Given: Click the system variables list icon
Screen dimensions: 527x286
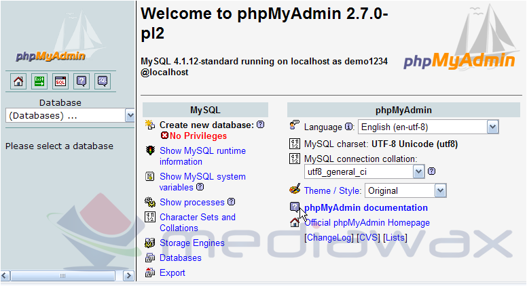Looking at the screenshot, I should pos(149,176).
